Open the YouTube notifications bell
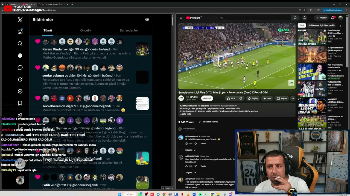Viewport: 350px width, 196px height. pos(333,18)
